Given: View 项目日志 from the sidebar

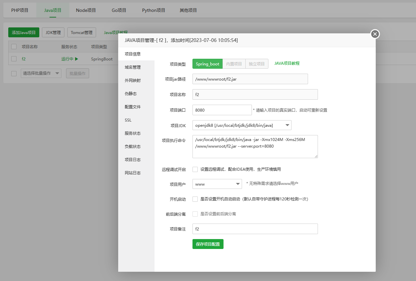Looking at the screenshot, I should click(x=132, y=159).
